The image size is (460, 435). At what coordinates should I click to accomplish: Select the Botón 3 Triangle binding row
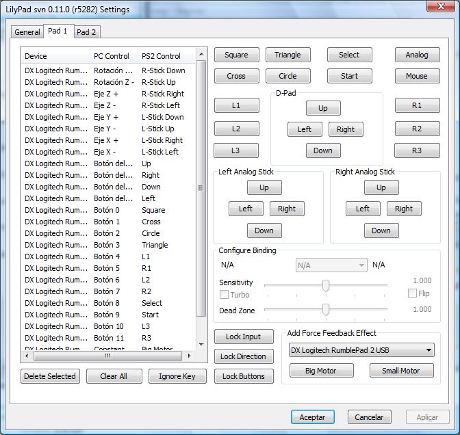click(108, 245)
